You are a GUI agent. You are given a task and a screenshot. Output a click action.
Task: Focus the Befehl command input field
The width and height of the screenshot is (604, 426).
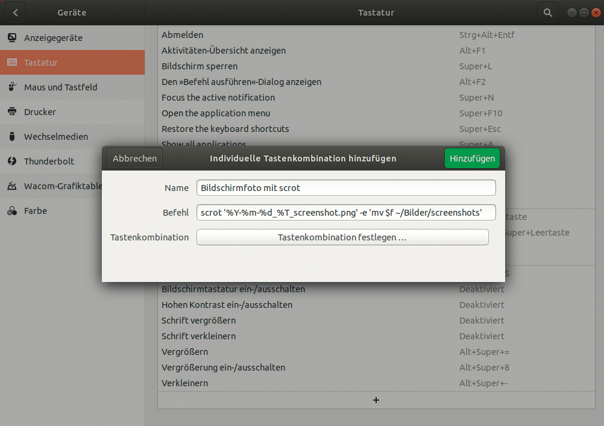tap(346, 213)
